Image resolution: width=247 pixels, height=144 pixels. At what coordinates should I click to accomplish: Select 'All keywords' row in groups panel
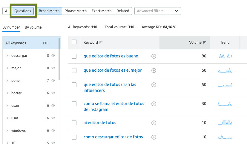tap(30, 43)
